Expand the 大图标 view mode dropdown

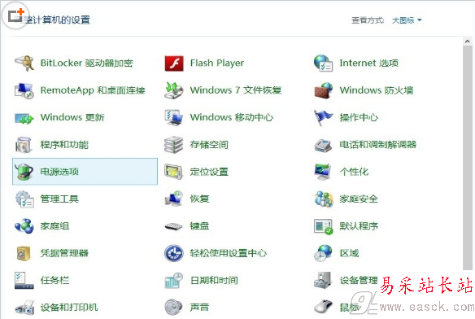click(x=406, y=20)
